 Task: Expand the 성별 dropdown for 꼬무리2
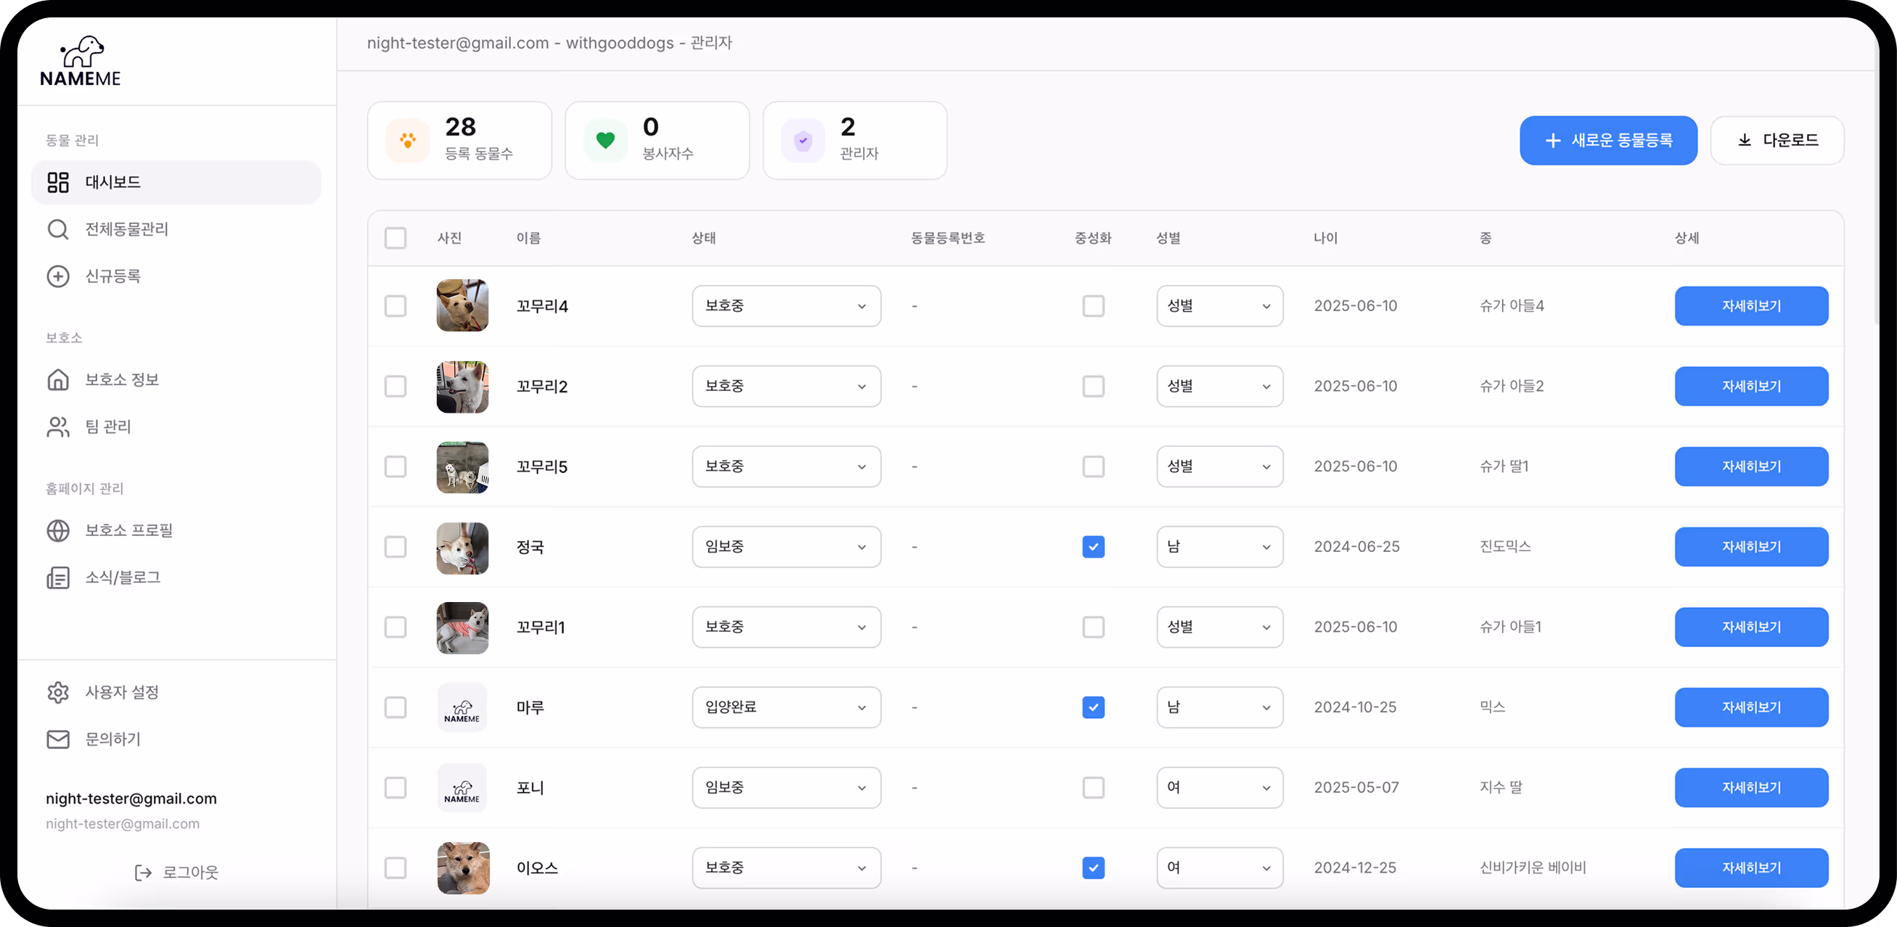pos(1219,386)
